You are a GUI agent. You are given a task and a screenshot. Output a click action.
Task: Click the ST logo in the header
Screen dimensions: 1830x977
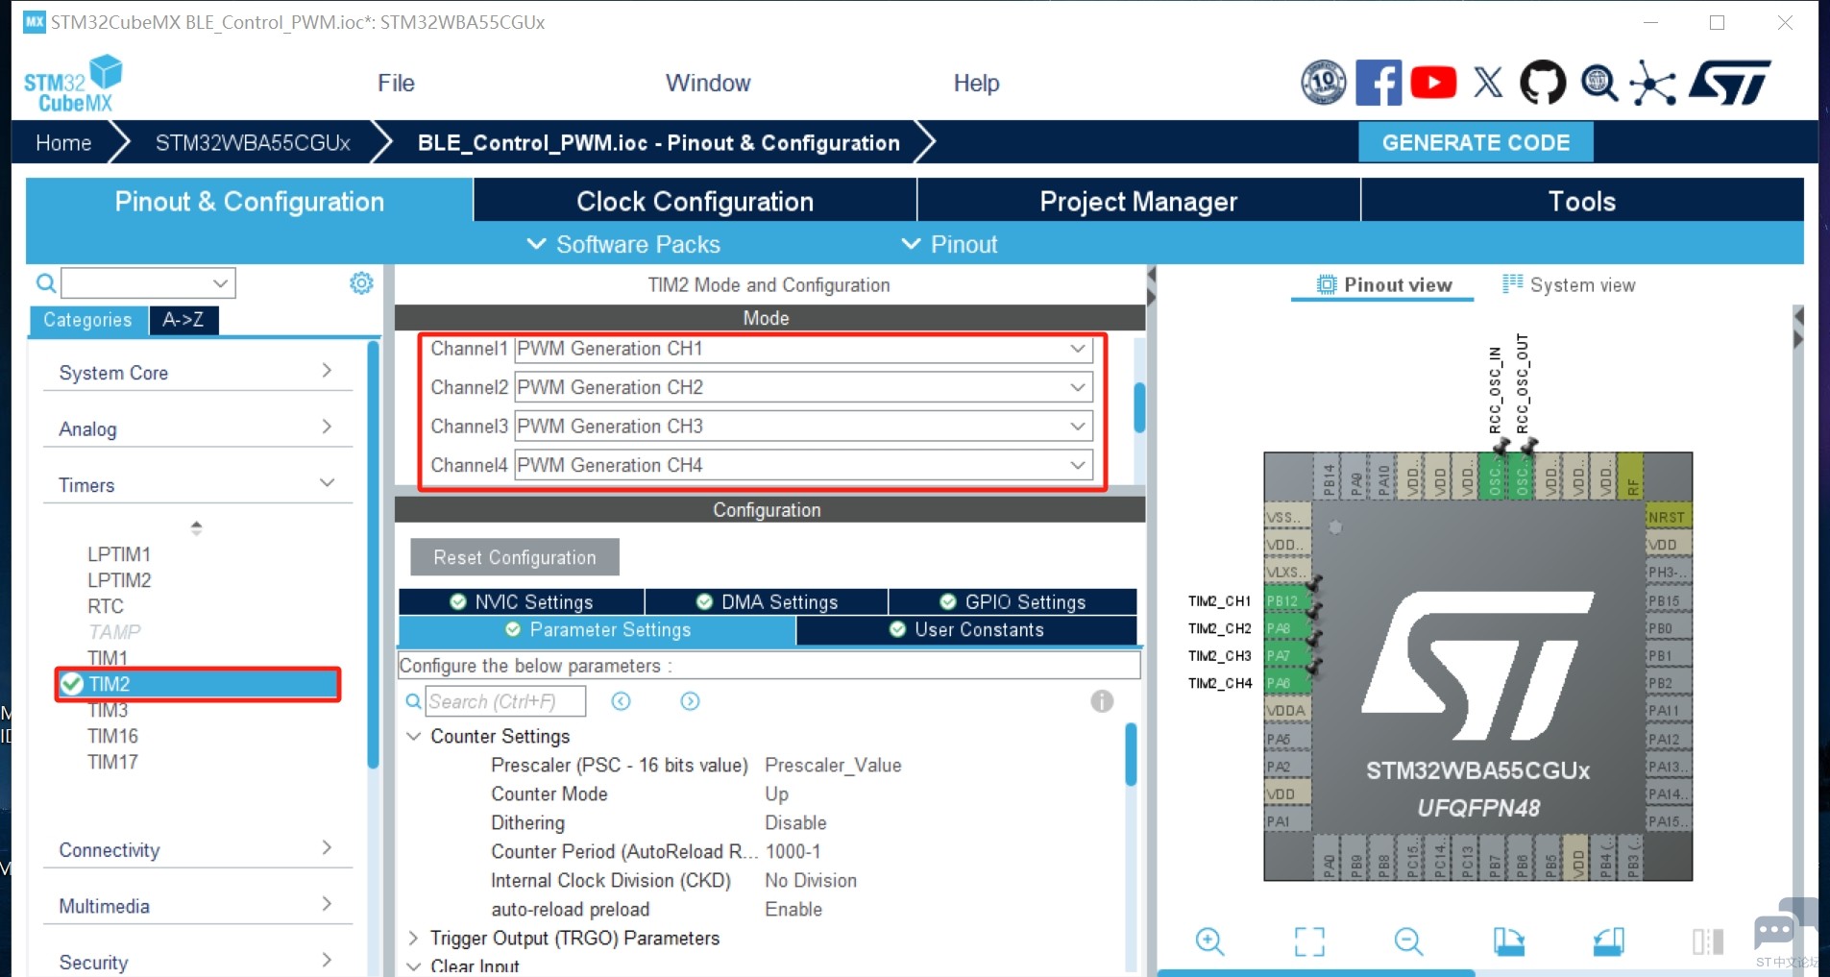pyautogui.click(x=1730, y=83)
